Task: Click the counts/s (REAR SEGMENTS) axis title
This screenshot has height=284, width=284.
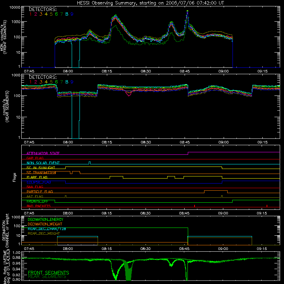Action: pyautogui.click(x=5, y=106)
